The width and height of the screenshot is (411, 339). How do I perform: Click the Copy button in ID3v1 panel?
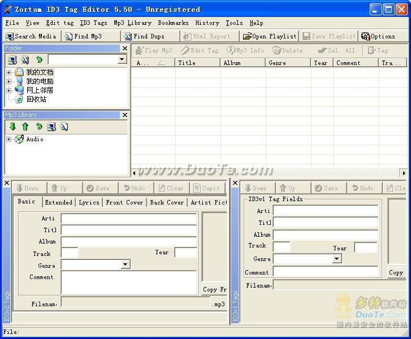tap(396, 272)
